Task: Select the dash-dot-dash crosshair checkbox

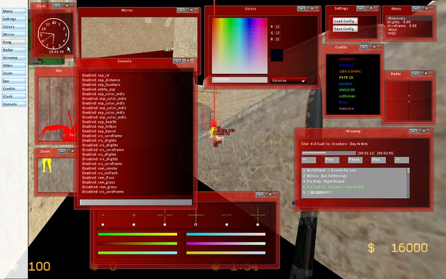Action: pos(226,225)
